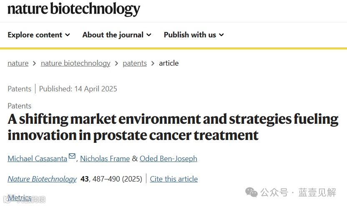Go to the nature breadcrumb link
The width and height of the screenshot is (347, 206).
tap(18, 63)
